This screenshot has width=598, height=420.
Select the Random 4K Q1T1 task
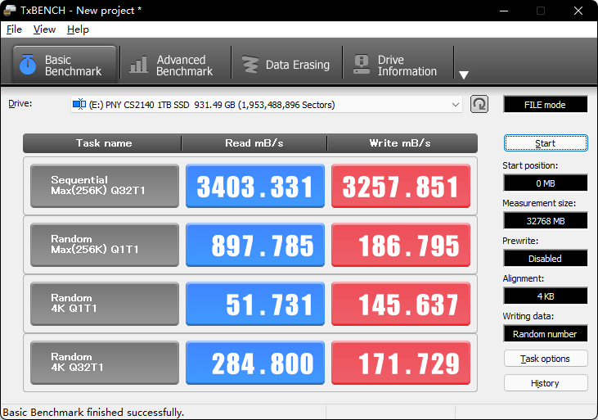pyautogui.click(x=105, y=304)
